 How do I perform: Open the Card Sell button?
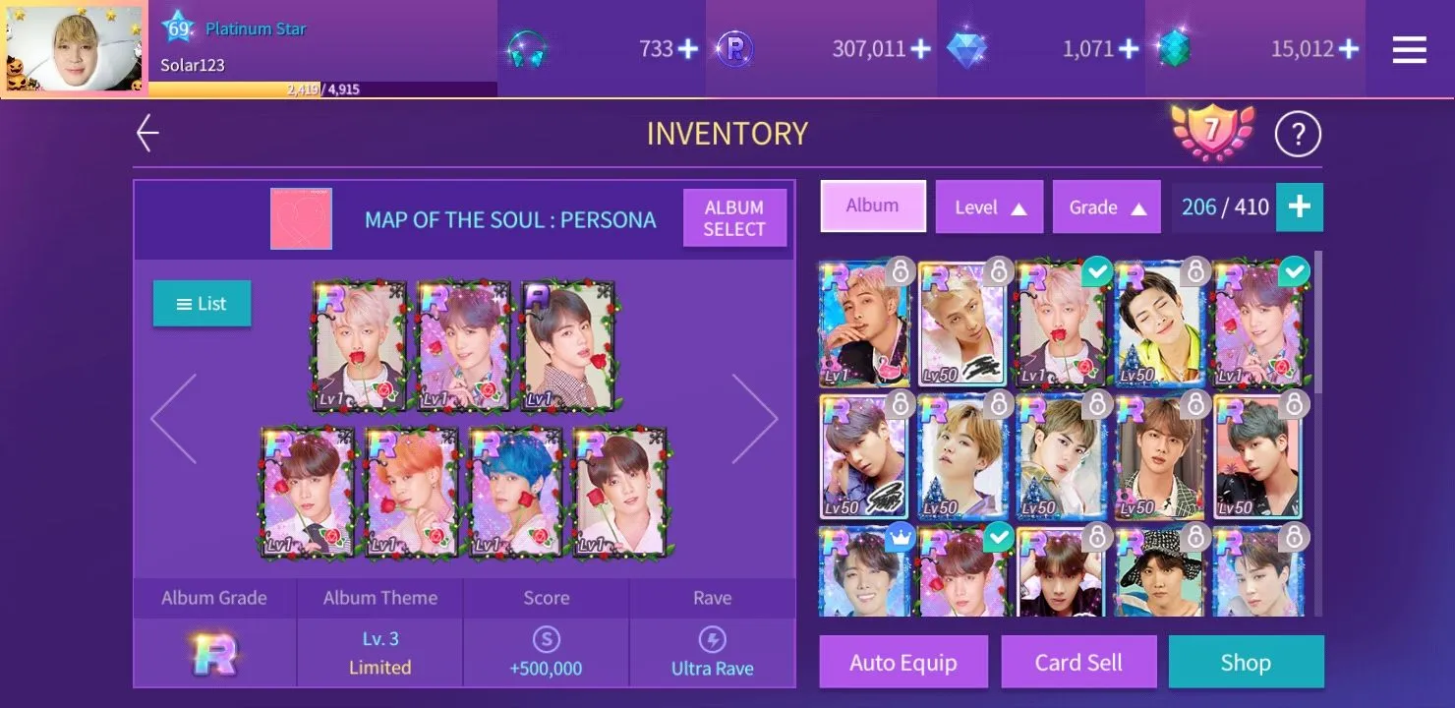coord(1078,662)
